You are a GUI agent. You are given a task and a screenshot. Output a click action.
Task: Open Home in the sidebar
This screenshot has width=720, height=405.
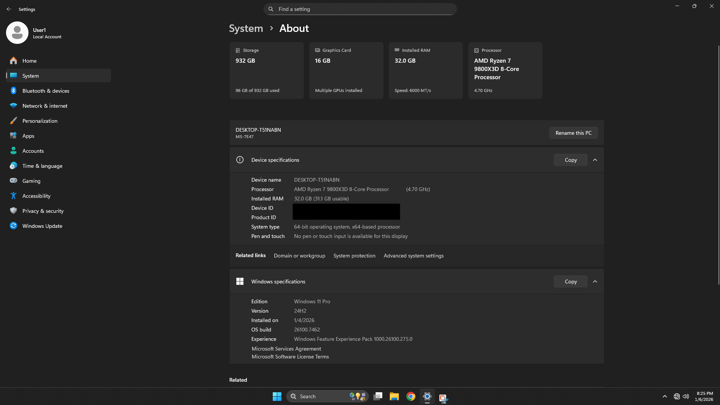59,60
